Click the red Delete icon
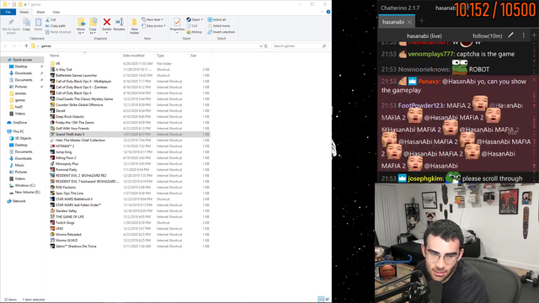 [107, 23]
